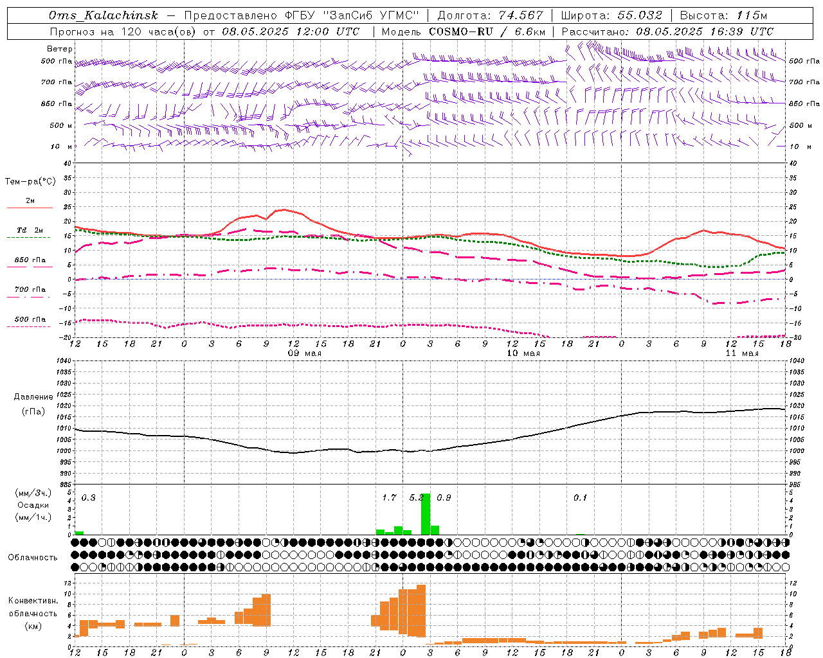Click the Давление pressure axis title
The width and height of the screenshot is (823, 658).
33,397
